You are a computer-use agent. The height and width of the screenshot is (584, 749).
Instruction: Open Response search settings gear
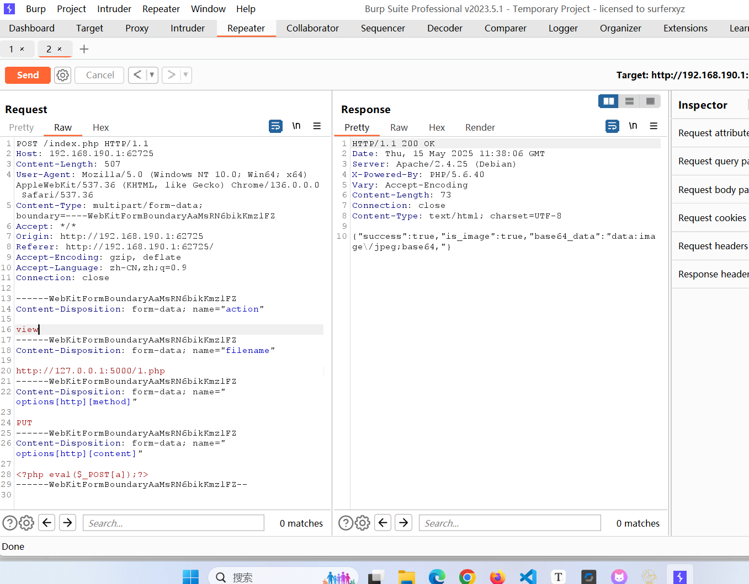tap(363, 523)
